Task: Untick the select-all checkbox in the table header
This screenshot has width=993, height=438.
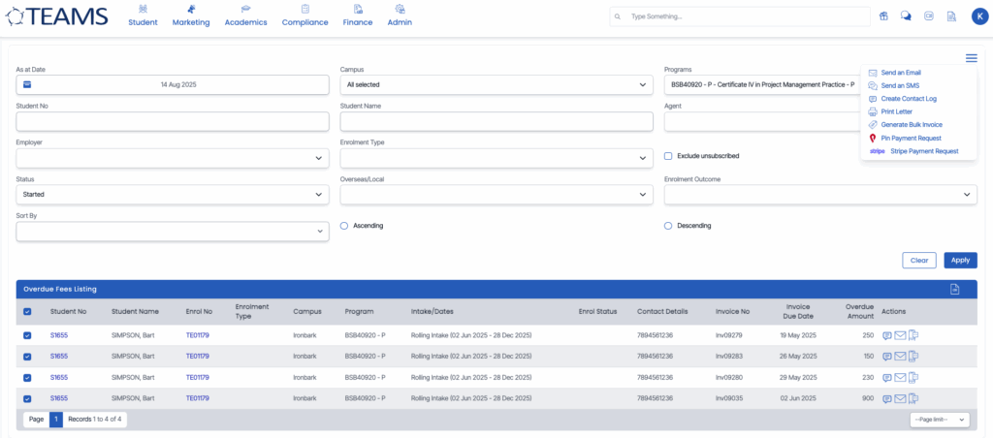Action: pos(27,312)
